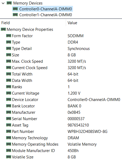Select Controller1-ChannelA-DIMM0 memory device
Screen dimensions: 122x160
click(x=43, y=15)
